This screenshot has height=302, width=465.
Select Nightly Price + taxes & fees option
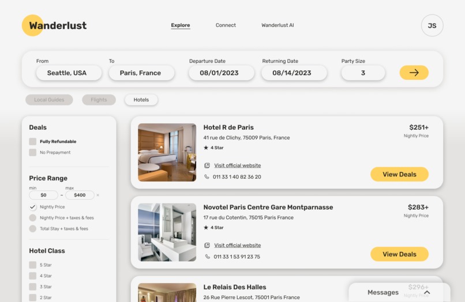(x=33, y=218)
